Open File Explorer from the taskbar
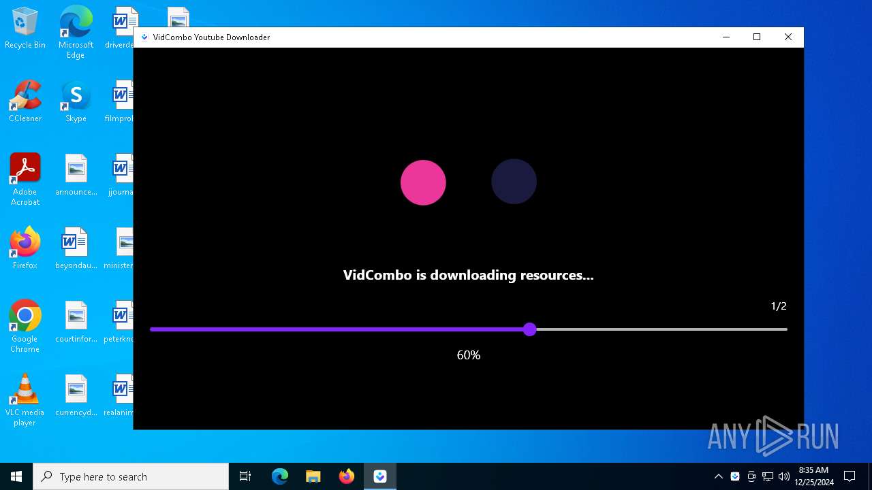The width and height of the screenshot is (872, 490). tap(313, 476)
